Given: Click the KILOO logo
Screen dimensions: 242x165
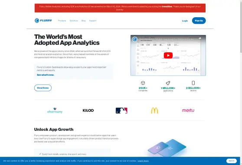Looking at the screenshot, I should point(88,111).
